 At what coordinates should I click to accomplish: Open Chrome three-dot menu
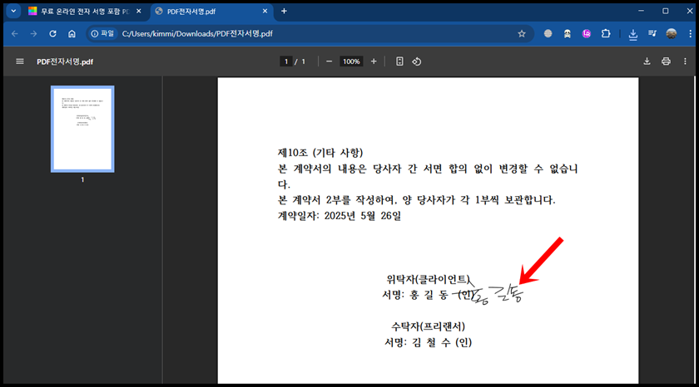tap(690, 34)
